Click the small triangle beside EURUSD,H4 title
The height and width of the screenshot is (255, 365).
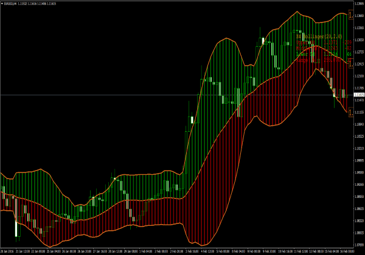(2, 4)
